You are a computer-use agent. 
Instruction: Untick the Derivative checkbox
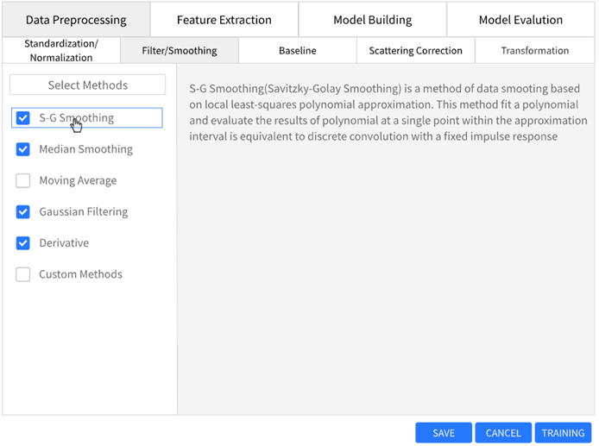23,243
